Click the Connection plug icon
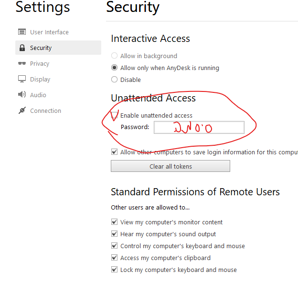298x291 pixels. 22,110
